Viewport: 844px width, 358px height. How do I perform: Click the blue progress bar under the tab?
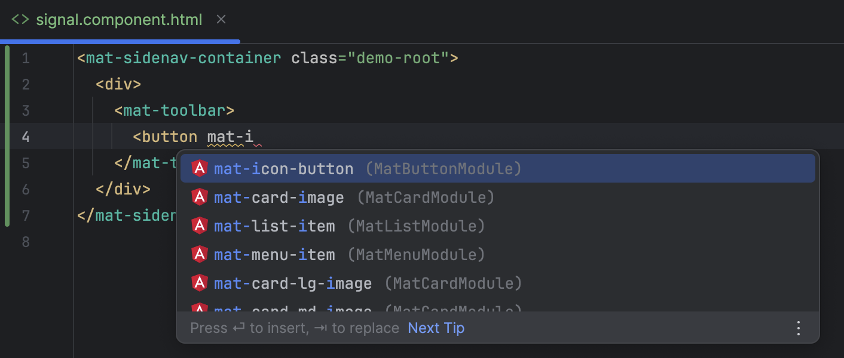click(120, 41)
